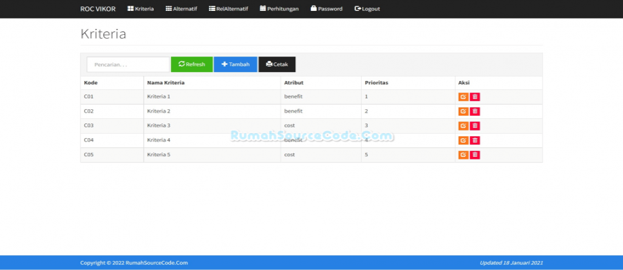This screenshot has height=270, width=623.
Task: Open the Kriteria menu in navbar
Action: point(141,9)
